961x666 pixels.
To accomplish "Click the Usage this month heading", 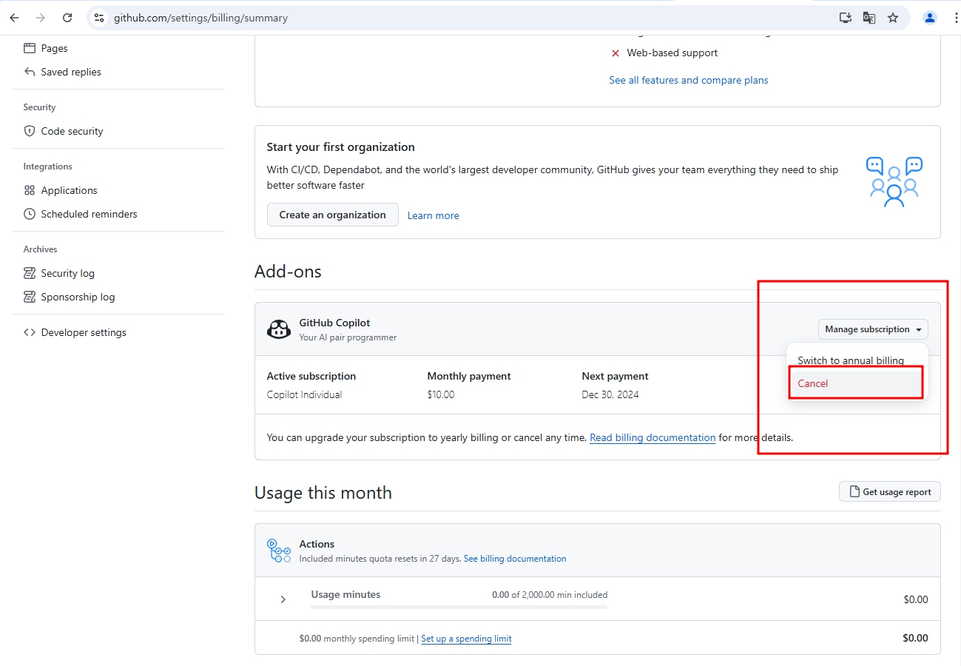I will point(323,493).
